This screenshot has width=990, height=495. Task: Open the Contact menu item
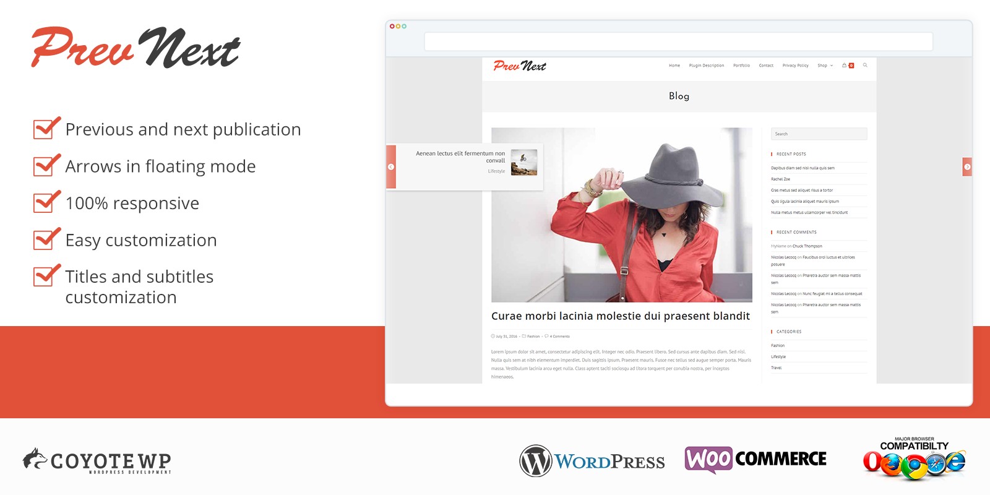766,66
